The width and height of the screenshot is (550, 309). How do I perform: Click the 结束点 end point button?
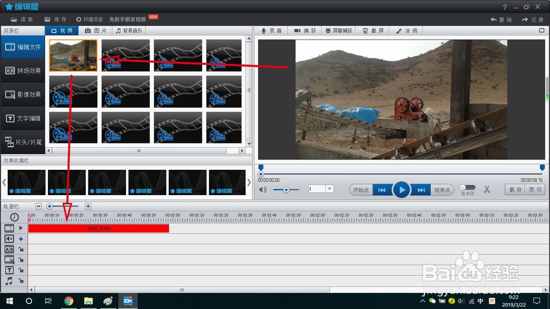(x=442, y=190)
